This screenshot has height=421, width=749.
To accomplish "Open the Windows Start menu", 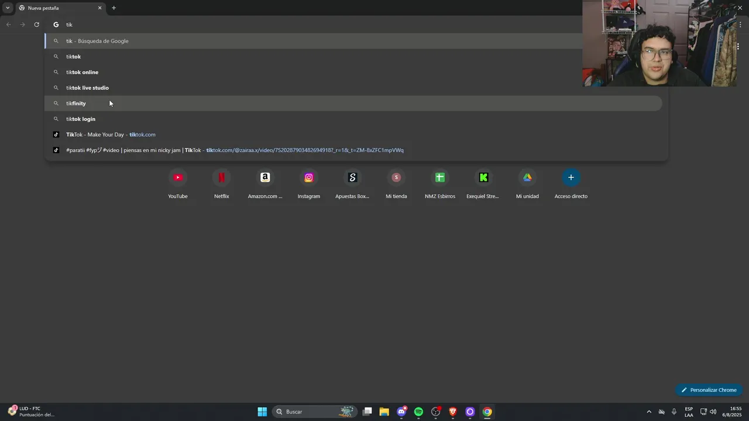I will coord(262,412).
